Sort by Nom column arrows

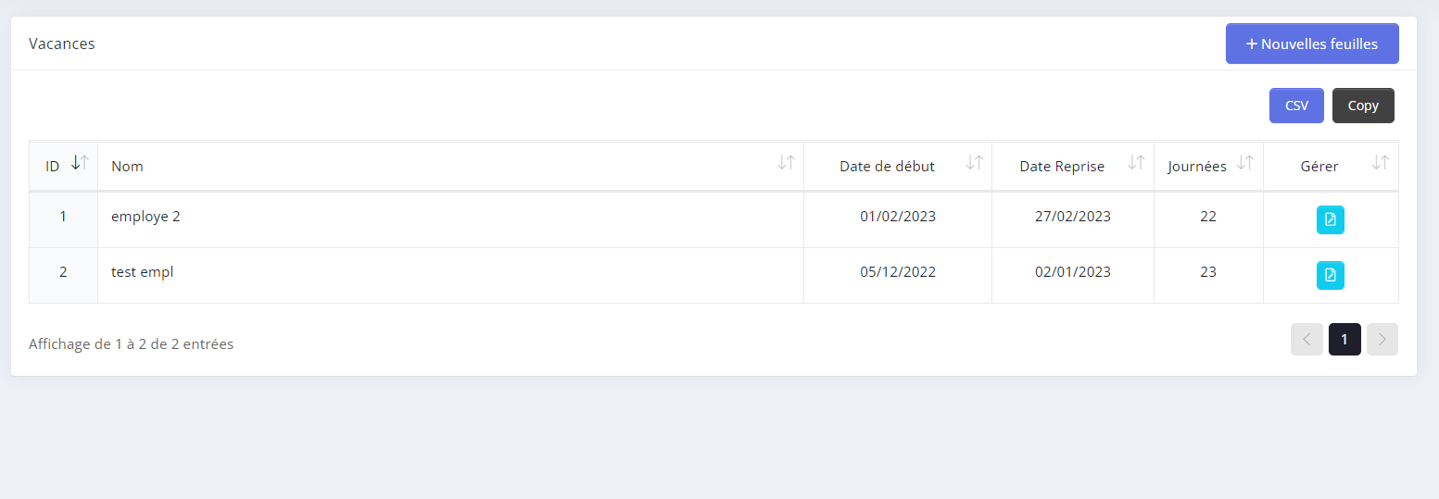(786, 163)
